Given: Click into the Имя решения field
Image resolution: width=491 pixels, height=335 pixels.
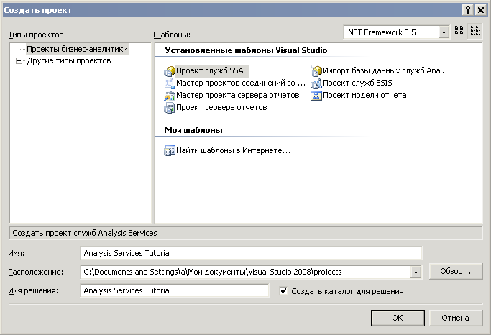Looking at the screenshot, I should [175, 290].
